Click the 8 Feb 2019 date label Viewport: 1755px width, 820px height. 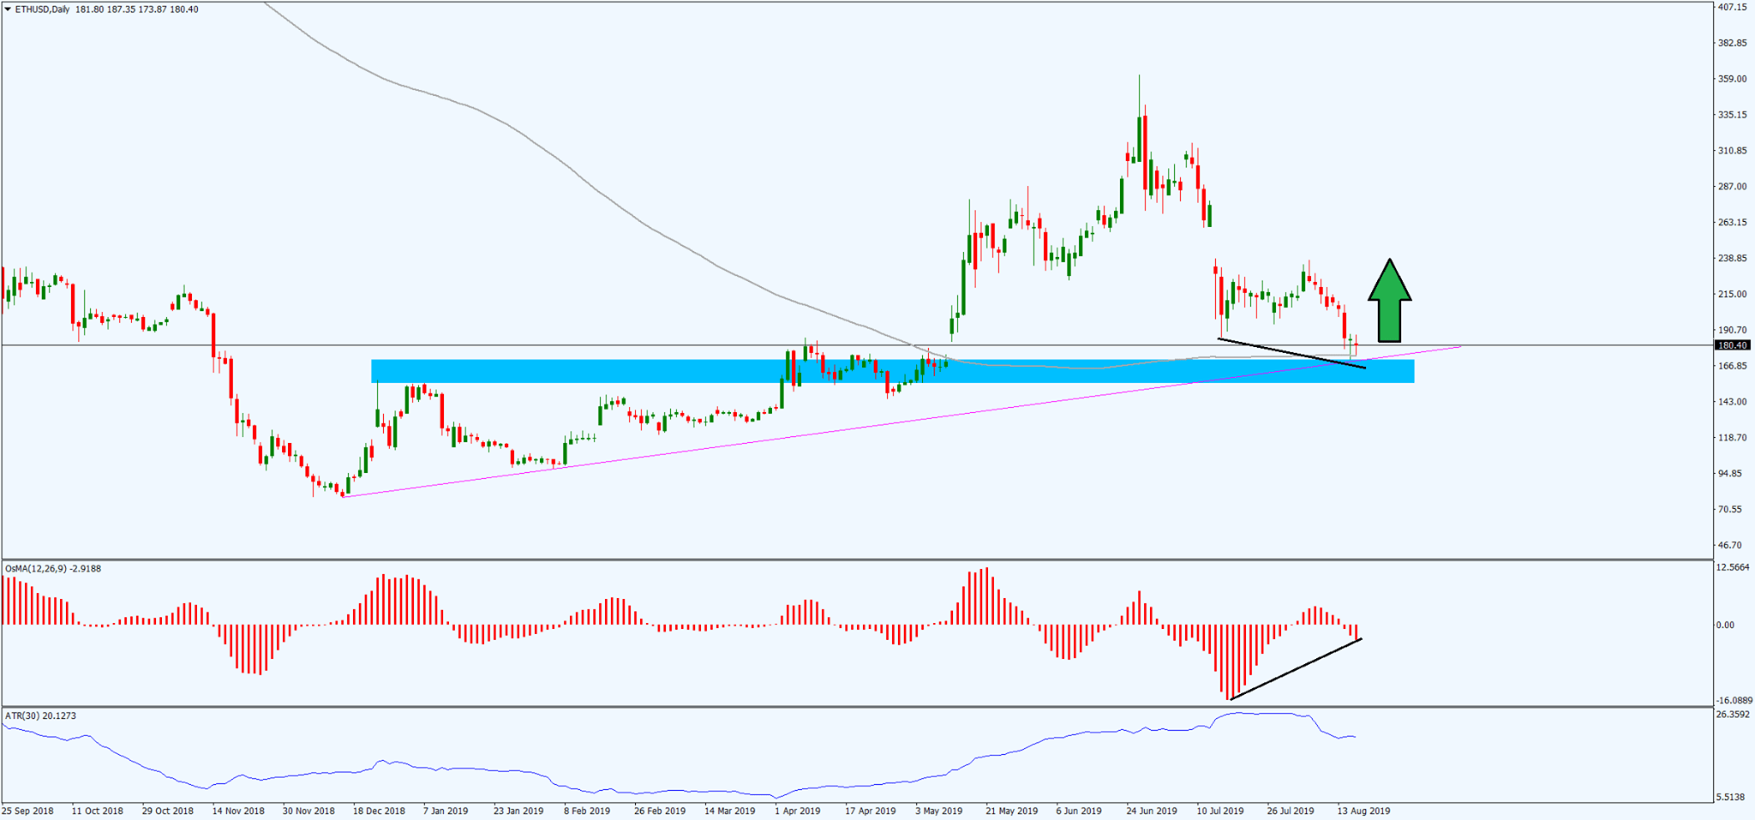click(587, 811)
